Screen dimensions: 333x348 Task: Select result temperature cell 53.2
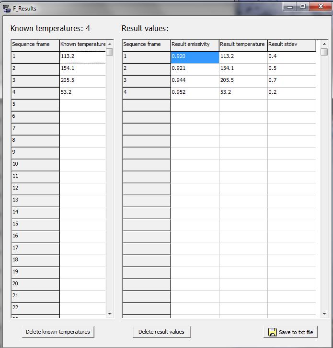(x=243, y=93)
